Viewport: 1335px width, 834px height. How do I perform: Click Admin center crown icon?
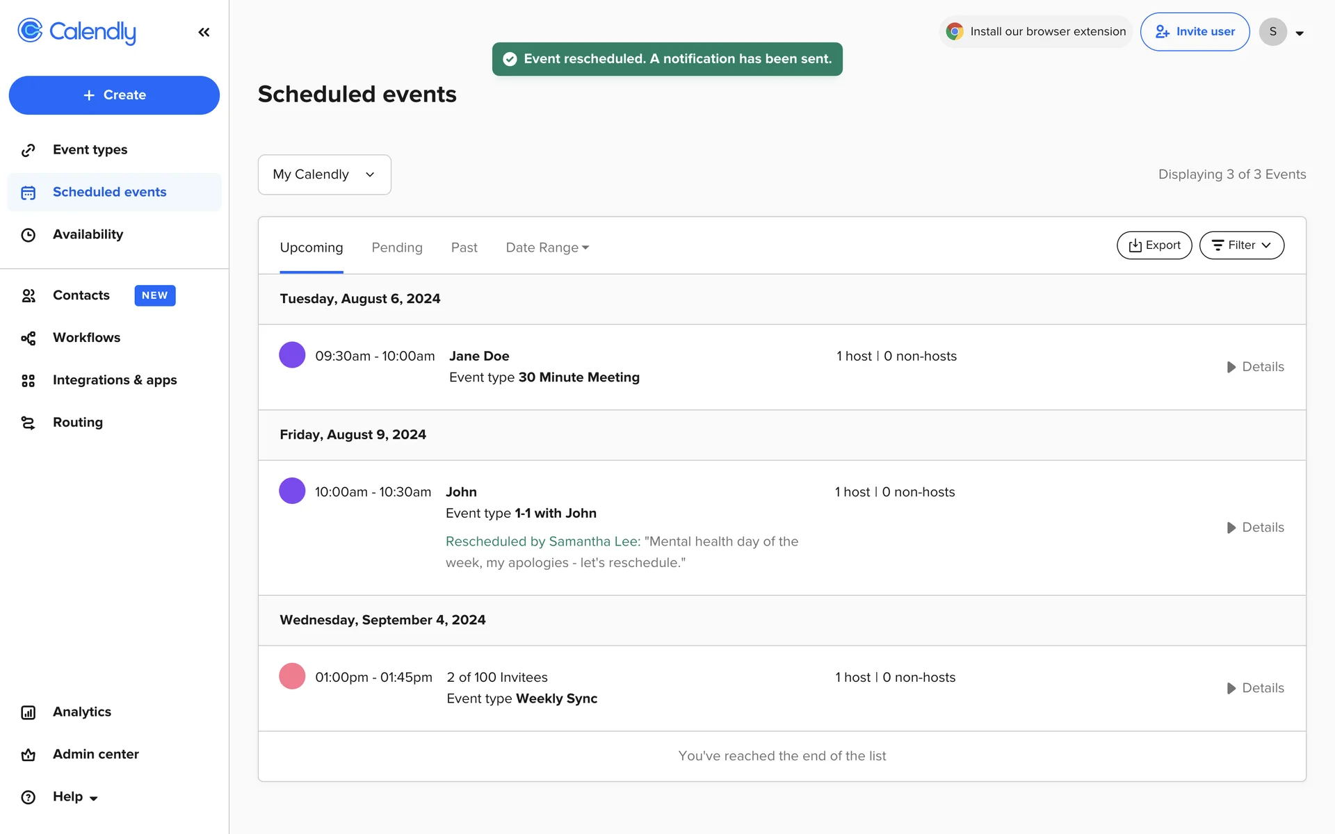tap(29, 755)
